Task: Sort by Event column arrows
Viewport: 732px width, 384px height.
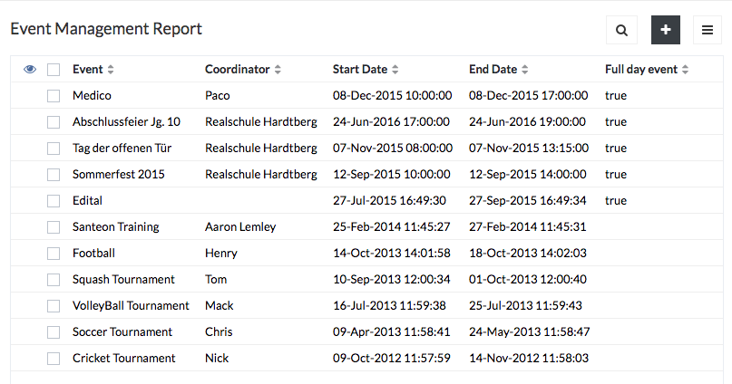Action: pyautogui.click(x=111, y=70)
